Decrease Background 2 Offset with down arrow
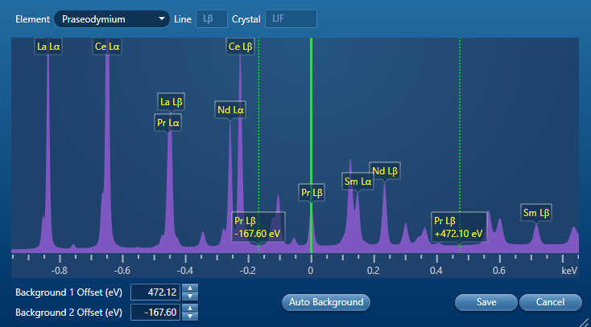This screenshot has height=327, width=591. (191, 316)
